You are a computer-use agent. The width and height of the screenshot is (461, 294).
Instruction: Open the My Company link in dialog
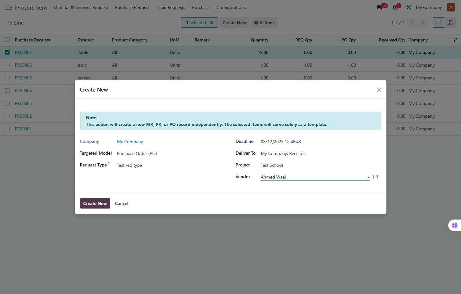pos(130,142)
